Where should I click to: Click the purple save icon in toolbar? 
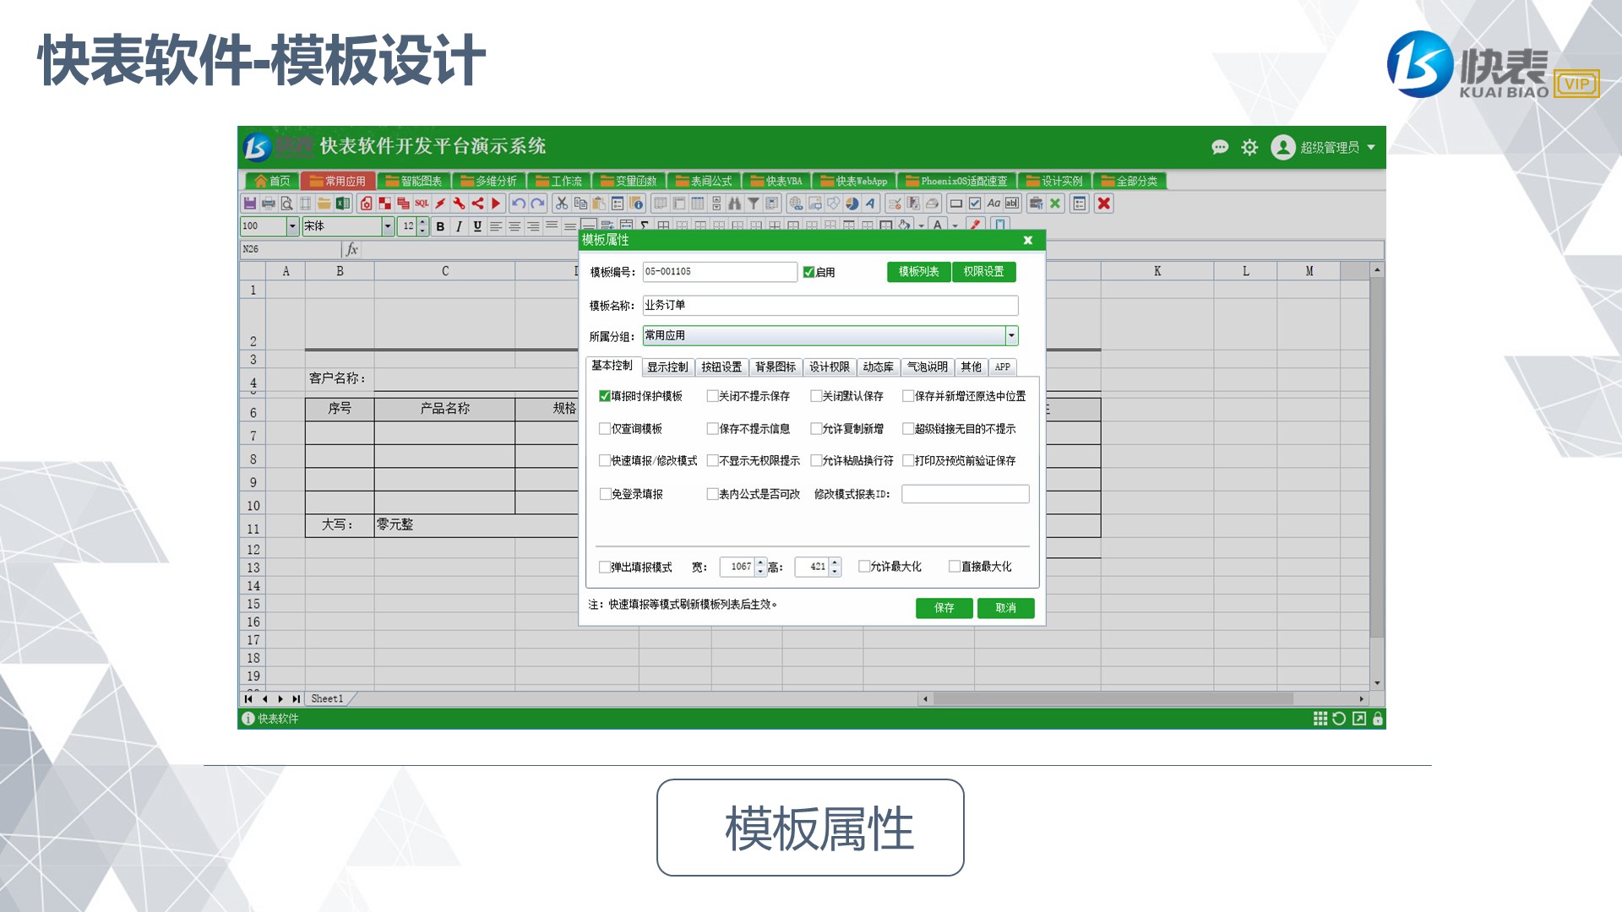click(x=250, y=204)
